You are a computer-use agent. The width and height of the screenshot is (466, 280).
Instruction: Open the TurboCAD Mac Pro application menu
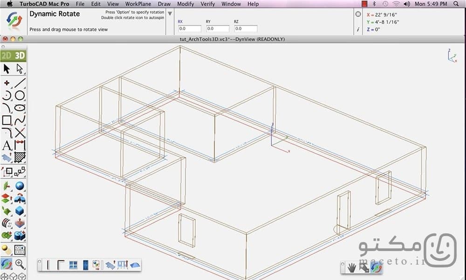44,4
